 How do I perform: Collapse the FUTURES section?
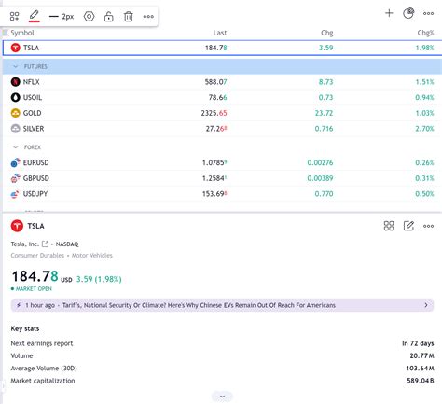click(x=16, y=66)
